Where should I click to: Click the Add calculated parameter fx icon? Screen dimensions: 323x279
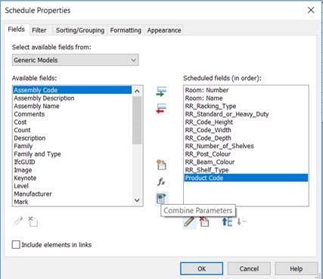point(161,181)
